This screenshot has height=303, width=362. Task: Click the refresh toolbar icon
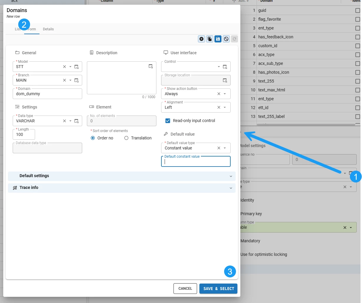click(x=234, y=39)
